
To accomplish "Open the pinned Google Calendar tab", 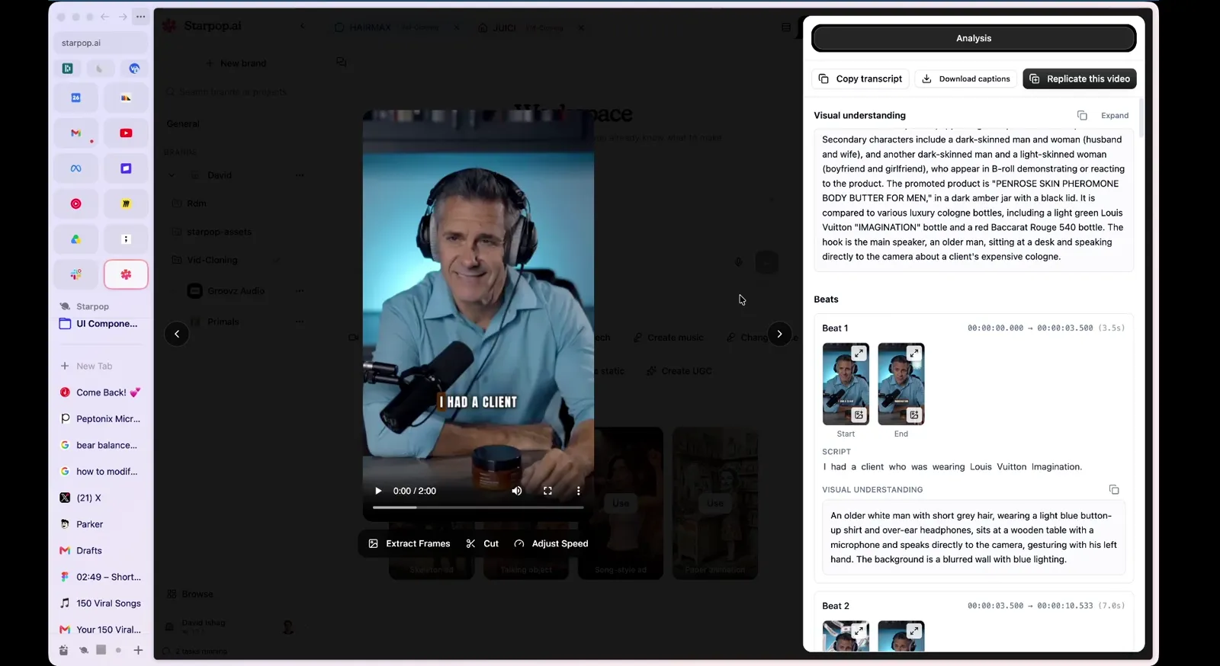I will click(75, 98).
